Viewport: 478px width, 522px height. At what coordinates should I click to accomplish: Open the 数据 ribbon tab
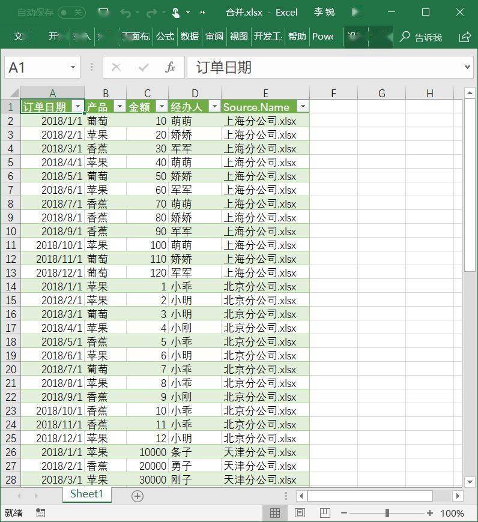coord(190,36)
